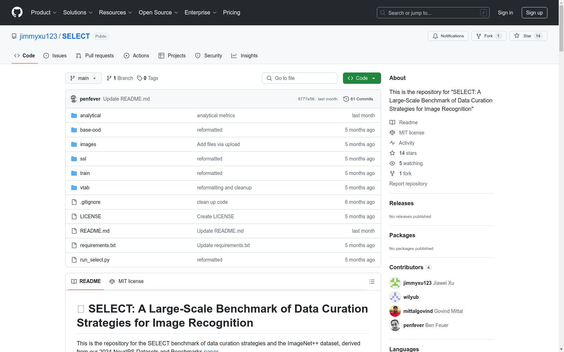Switch to the Insights tab

click(245, 56)
